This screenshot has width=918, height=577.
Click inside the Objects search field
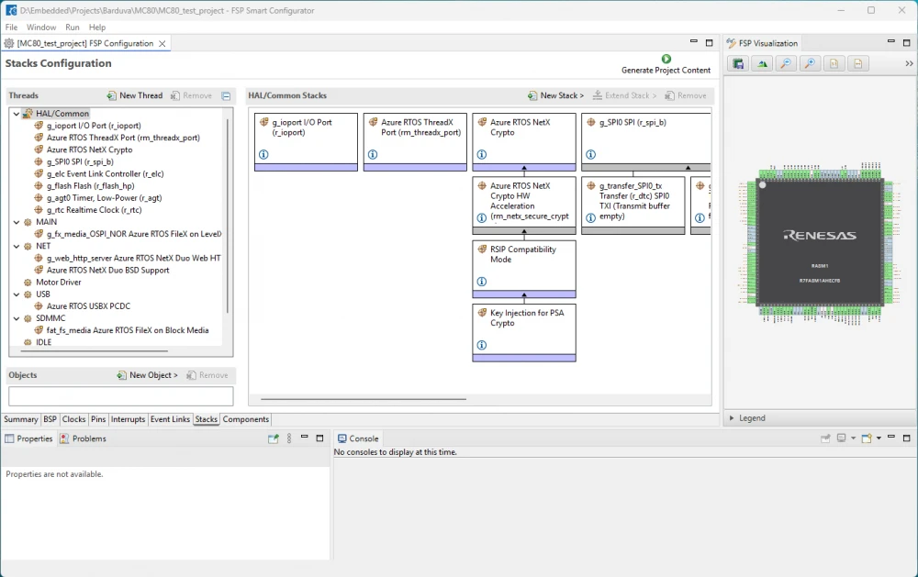(119, 395)
